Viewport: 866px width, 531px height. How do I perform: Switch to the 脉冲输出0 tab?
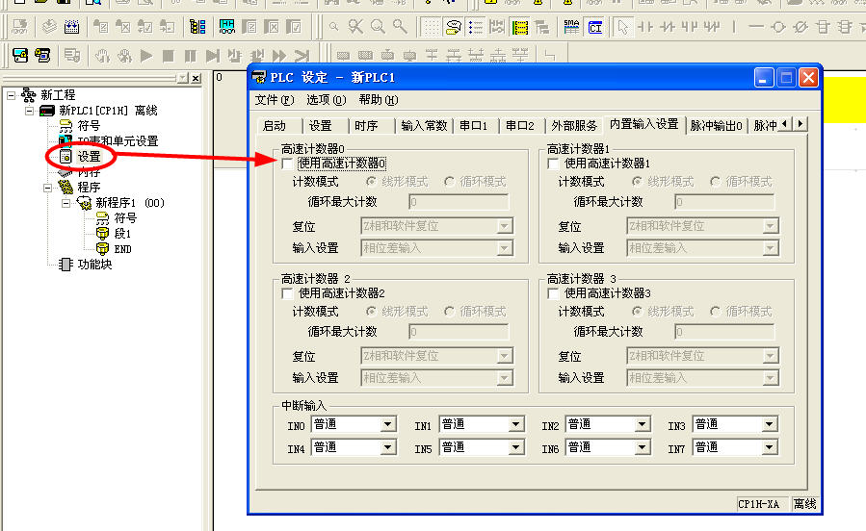click(x=716, y=126)
